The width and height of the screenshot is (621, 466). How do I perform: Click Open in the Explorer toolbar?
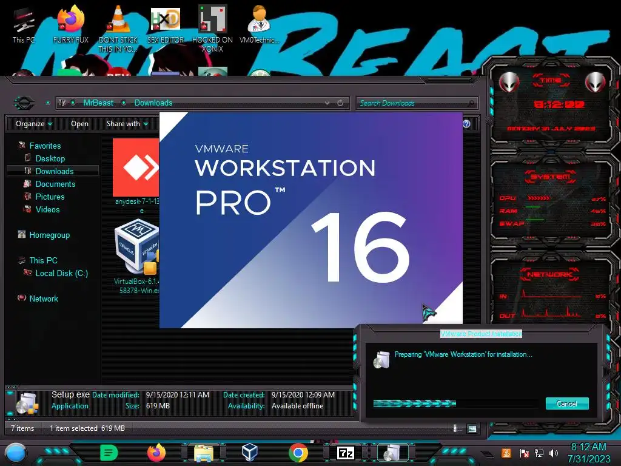[x=79, y=124]
